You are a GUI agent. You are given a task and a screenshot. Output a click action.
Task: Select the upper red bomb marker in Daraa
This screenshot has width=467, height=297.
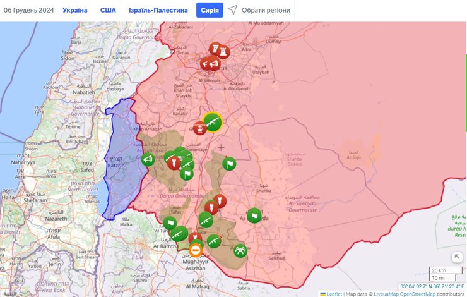pos(220,201)
